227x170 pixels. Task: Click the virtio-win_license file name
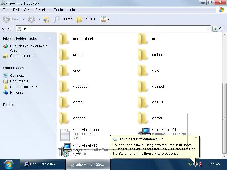[87, 130]
